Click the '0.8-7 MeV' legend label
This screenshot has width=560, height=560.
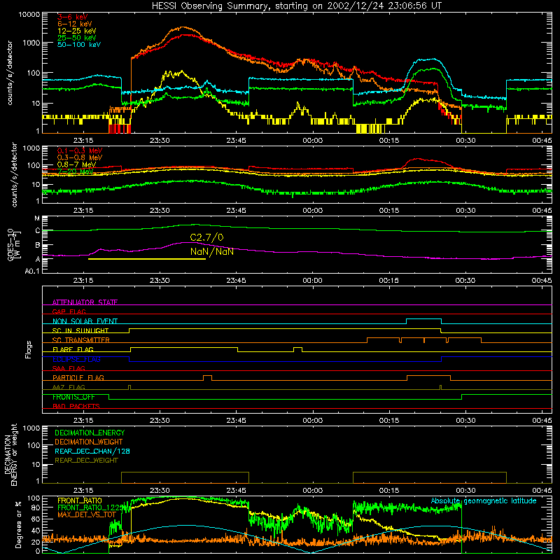coord(76,164)
